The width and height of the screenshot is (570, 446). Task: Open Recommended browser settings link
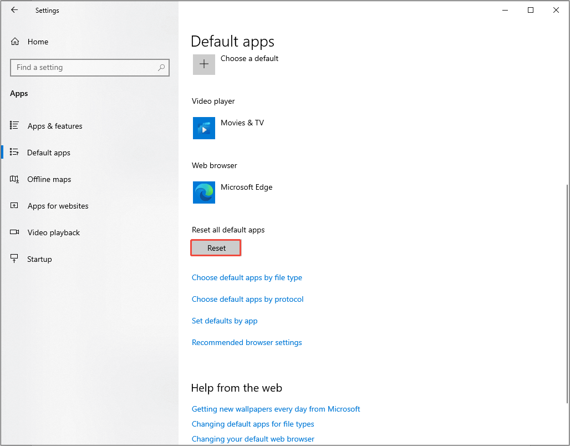pos(247,342)
